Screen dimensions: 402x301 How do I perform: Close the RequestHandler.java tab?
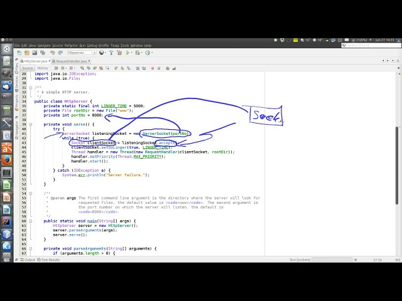[89, 61]
